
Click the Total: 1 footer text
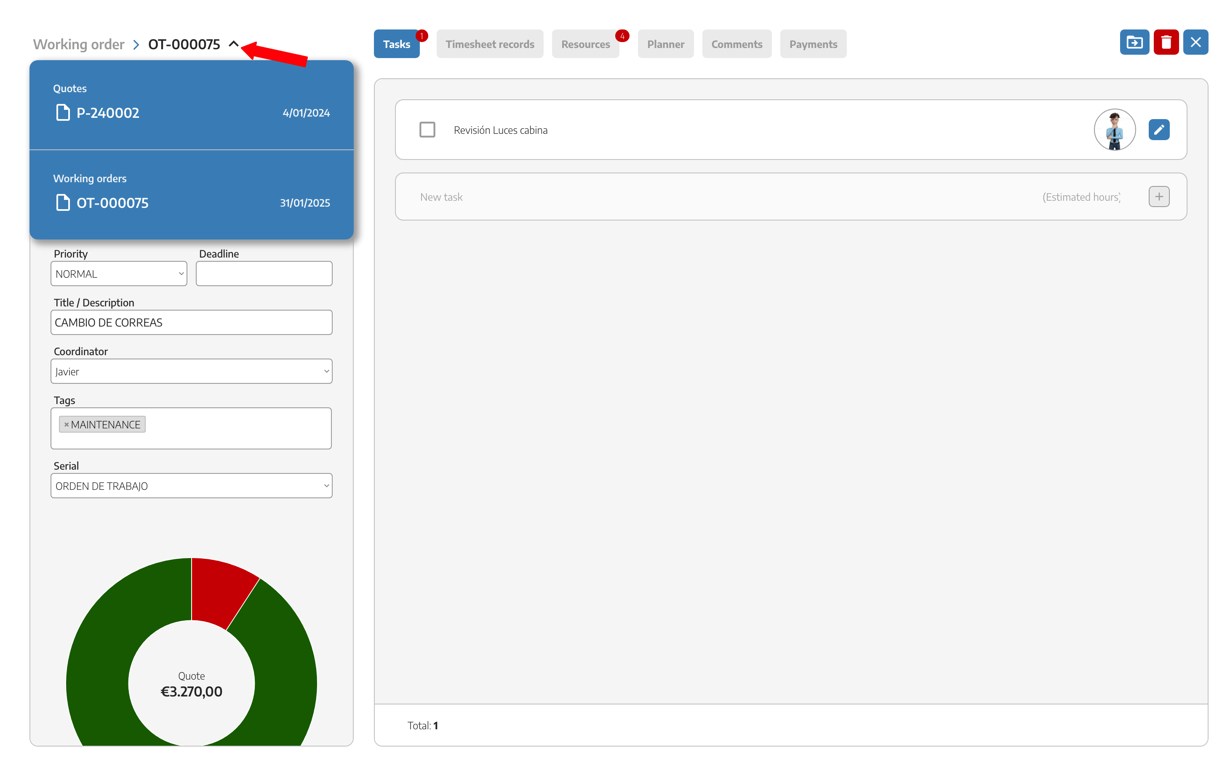(423, 725)
